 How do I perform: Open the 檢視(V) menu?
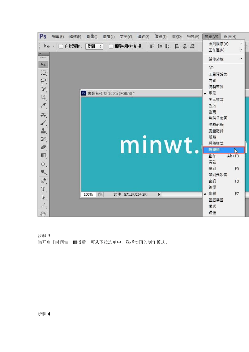coord(193,37)
